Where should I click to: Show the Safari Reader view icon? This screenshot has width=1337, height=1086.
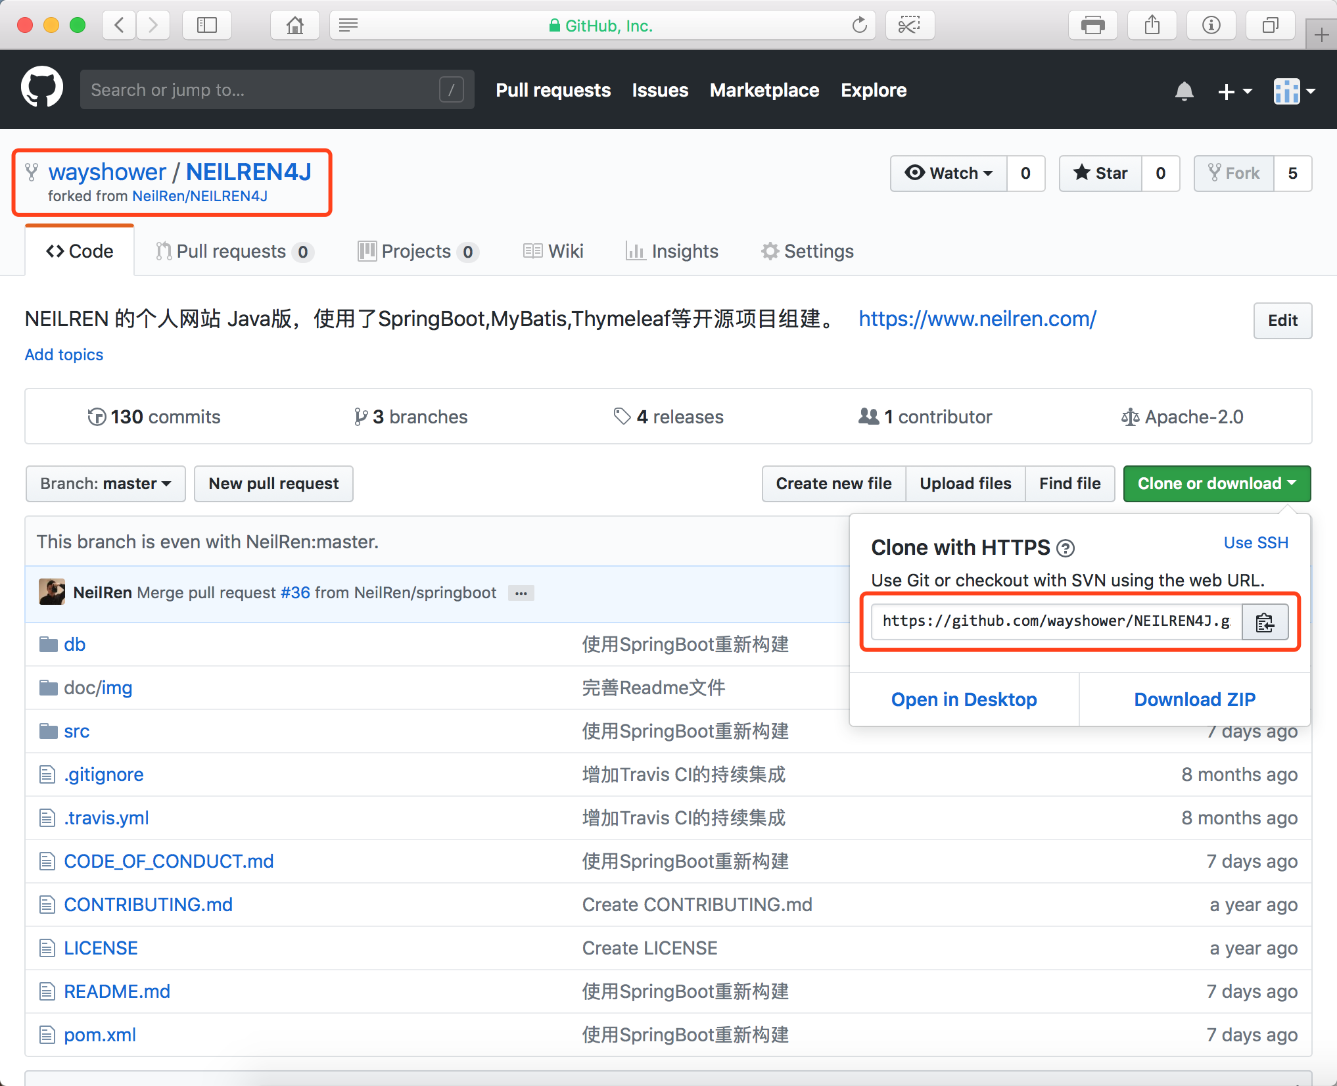coord(348,26)
